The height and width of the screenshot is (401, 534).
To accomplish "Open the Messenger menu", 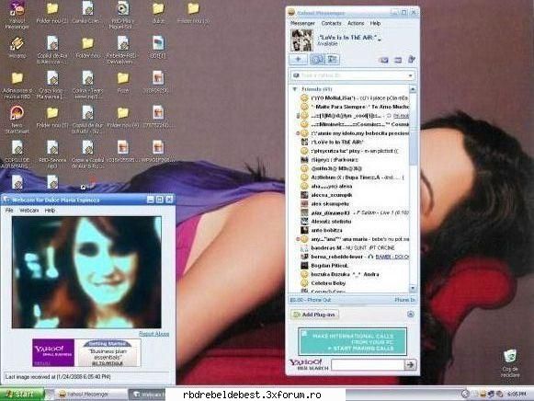I will coord(302,23).
